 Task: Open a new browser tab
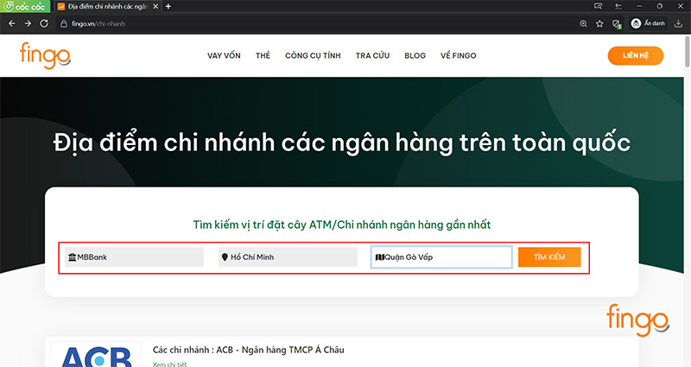168,7
